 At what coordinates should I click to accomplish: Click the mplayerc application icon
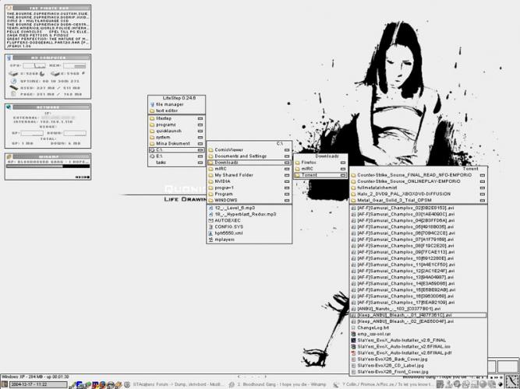210,240
